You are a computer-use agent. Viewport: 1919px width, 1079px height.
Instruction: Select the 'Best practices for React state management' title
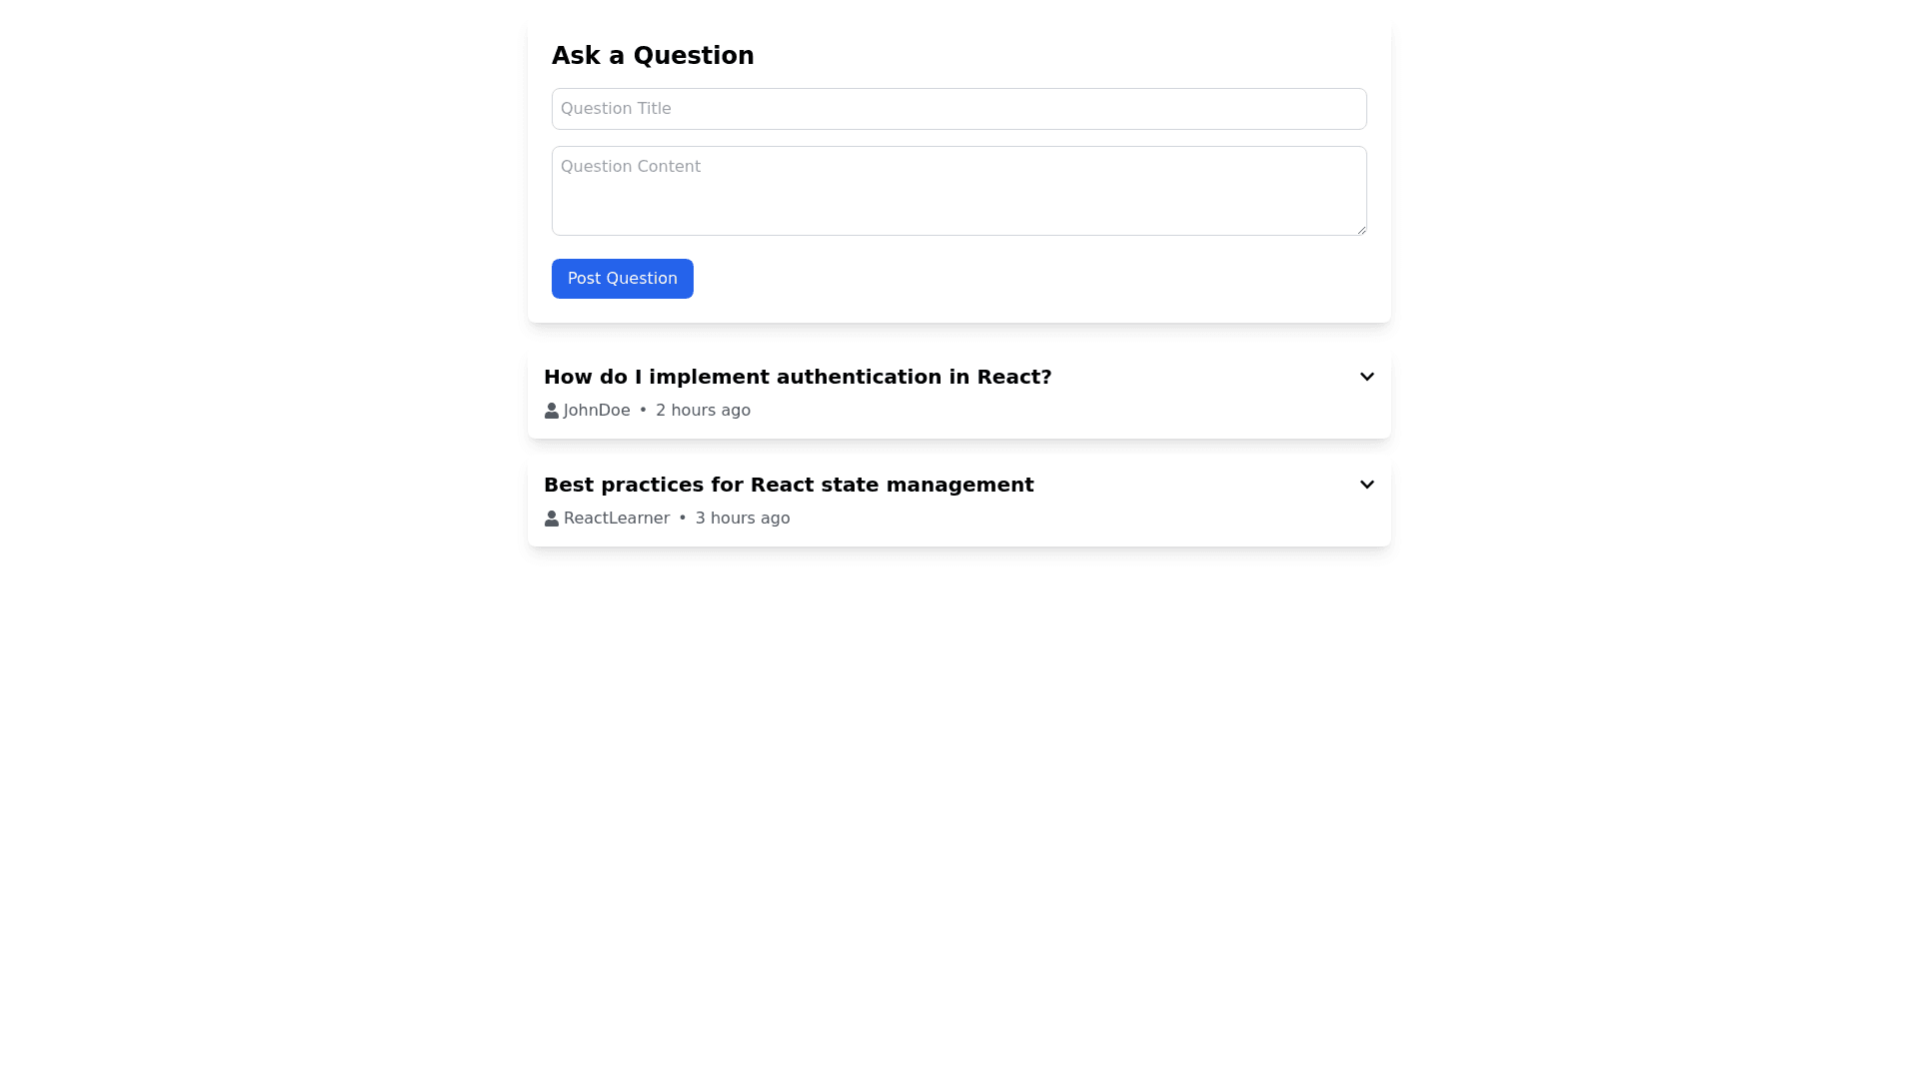tap(788, 485)
